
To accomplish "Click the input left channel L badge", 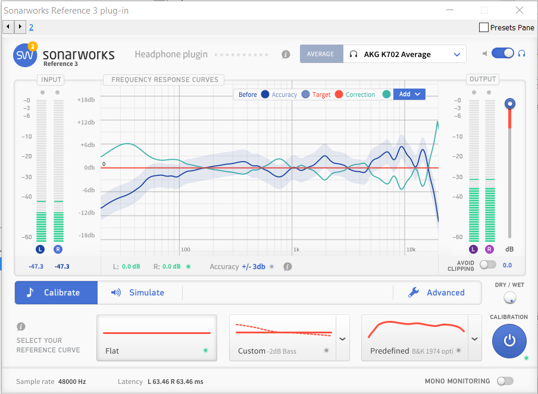I will (40, 250).
